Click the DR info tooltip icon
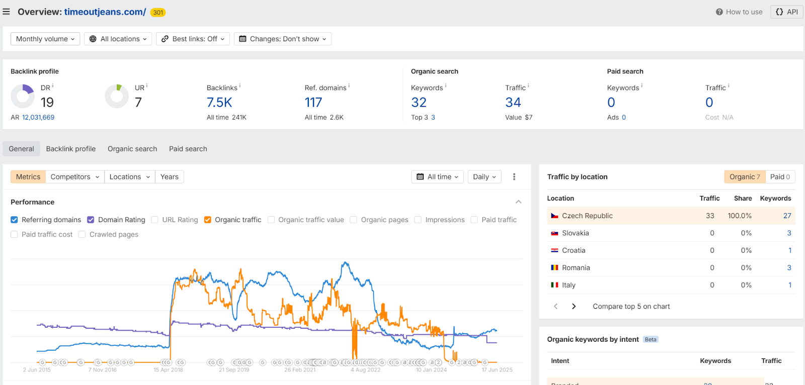This screenshot has height=385, width=805. [x=53, y=85]
